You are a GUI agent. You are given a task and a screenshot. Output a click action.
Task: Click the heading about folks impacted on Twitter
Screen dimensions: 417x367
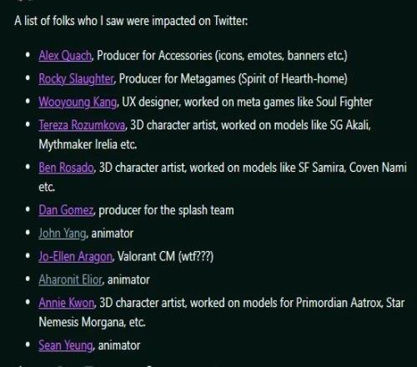[x=131, y=21]
